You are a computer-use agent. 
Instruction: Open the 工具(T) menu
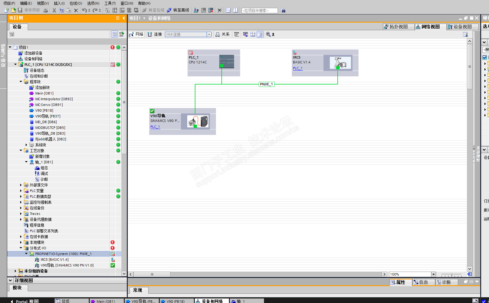tap(110, 3)
